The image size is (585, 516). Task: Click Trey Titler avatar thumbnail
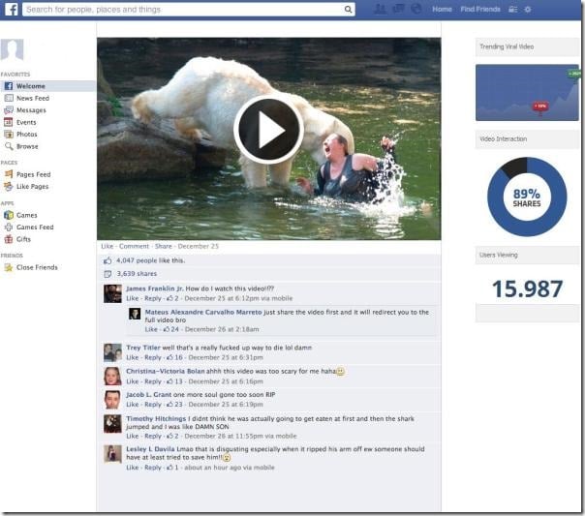click(x=112, y=352)
